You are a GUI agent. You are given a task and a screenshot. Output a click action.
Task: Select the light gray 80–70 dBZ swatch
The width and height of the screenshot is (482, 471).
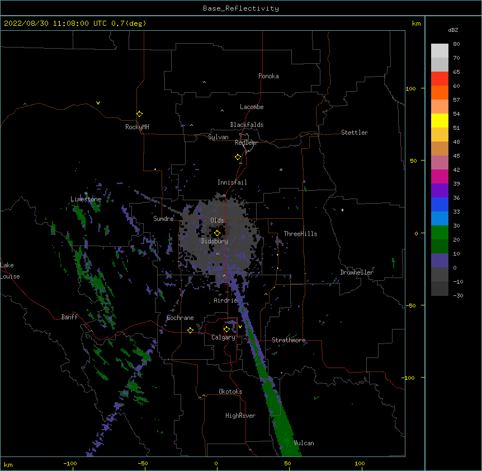440,51
